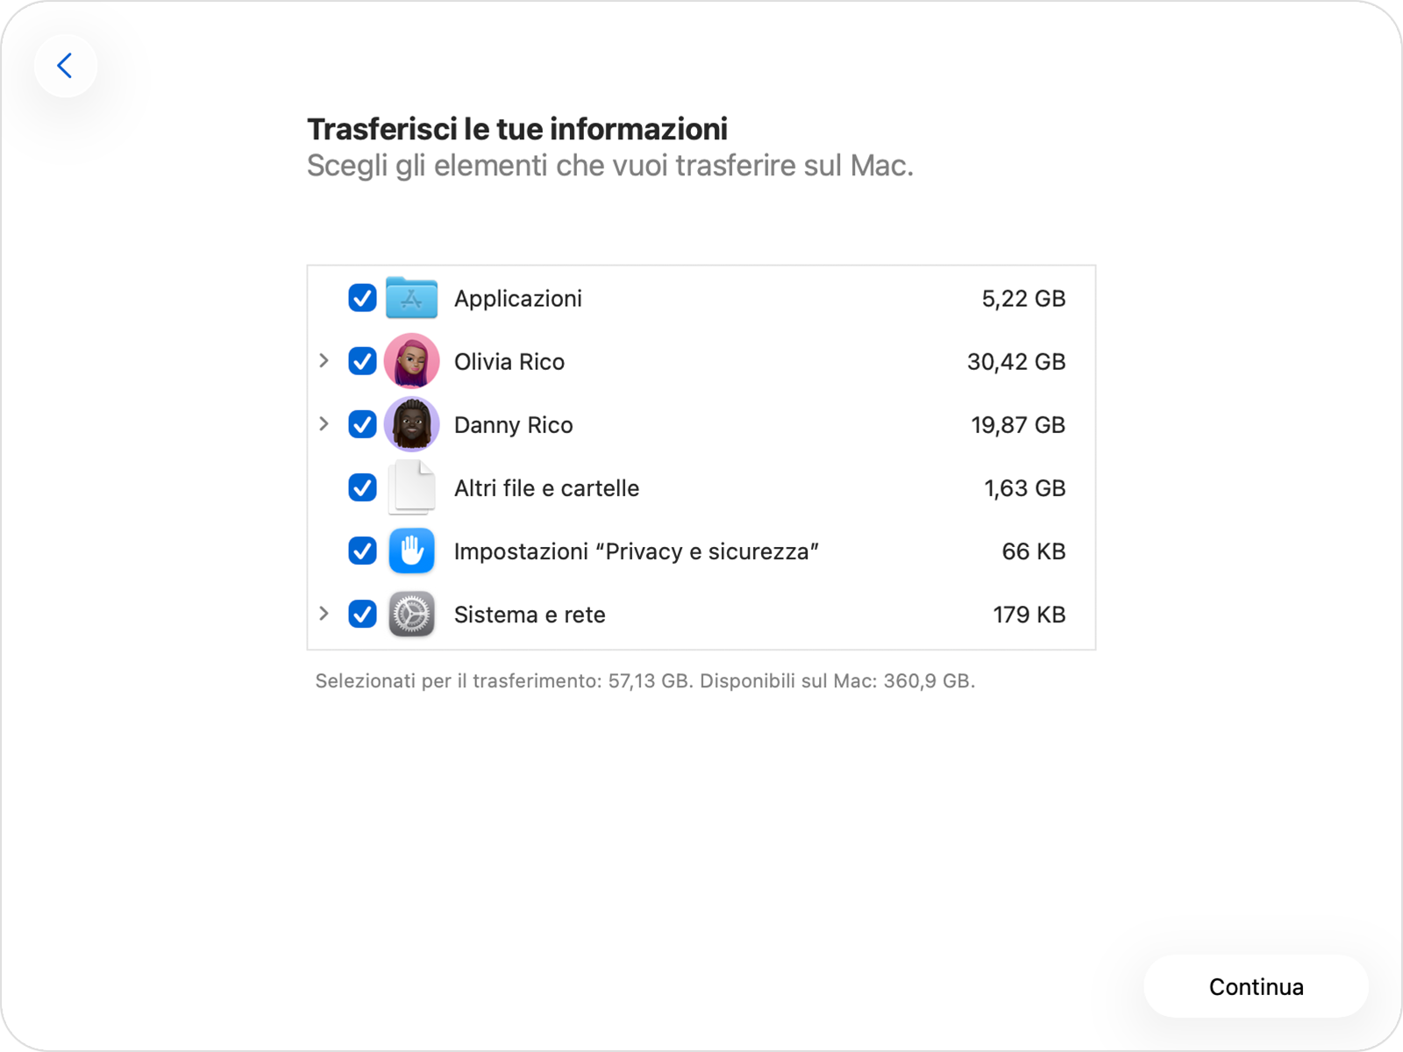Select the Olivia Rico row label
This screenshot has height=1052, width=1403.
pyautogui.click(x=509, y=361)
